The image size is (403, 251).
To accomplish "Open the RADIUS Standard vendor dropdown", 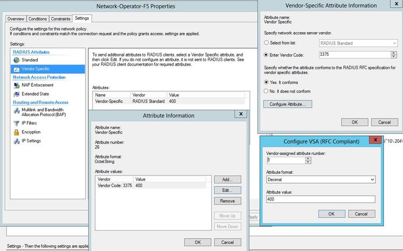I will coord(358,43).
